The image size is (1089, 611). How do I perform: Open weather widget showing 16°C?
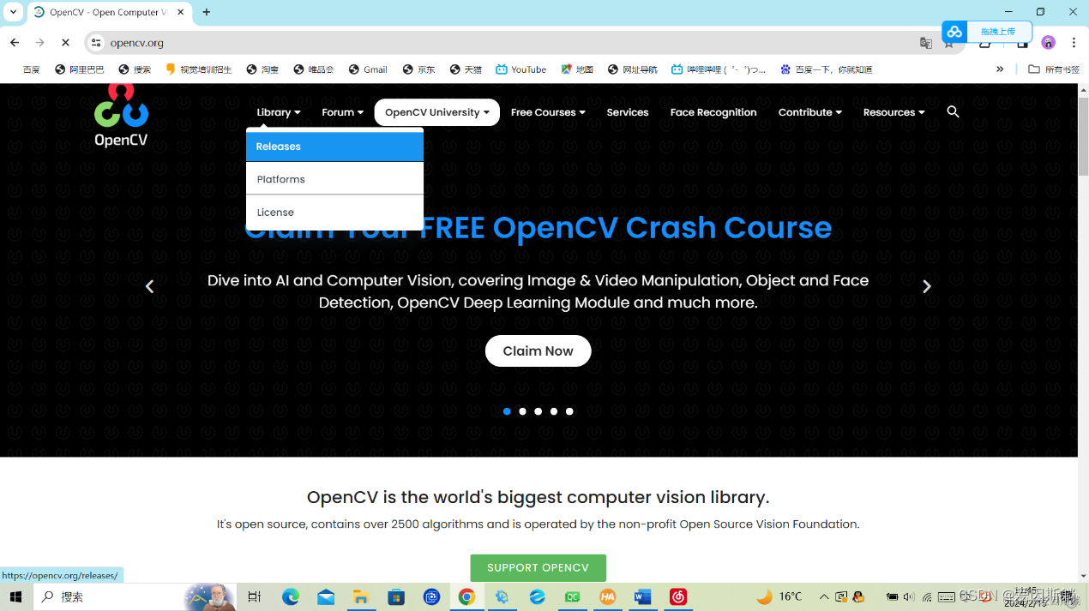[779, 596]
